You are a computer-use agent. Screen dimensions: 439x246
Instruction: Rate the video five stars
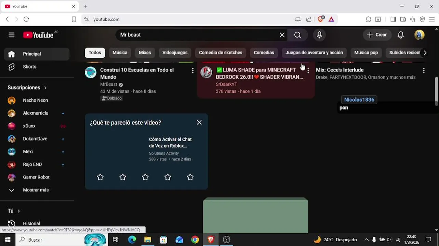click(190, 177)
